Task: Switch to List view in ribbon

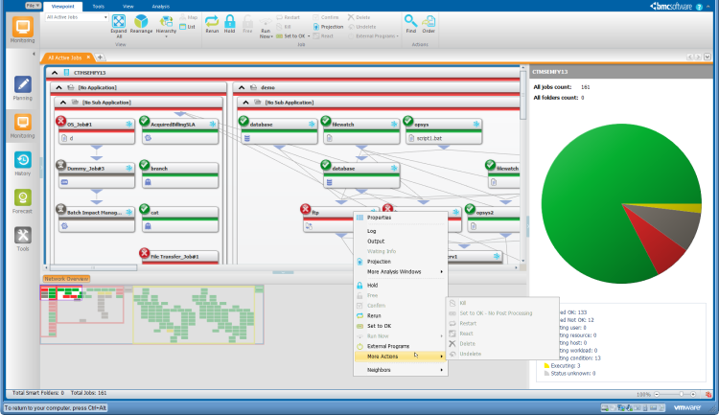Action: click(190, 27)
